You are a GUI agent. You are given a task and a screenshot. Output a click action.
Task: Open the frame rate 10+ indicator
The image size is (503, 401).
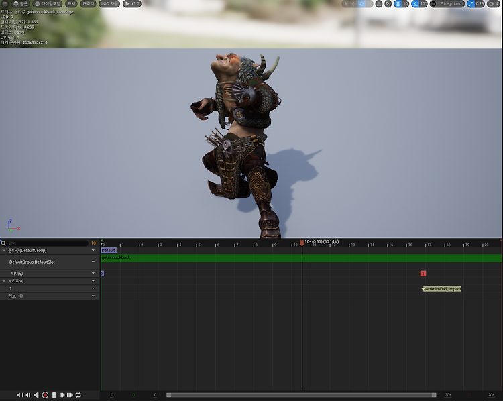coord(94,243)
